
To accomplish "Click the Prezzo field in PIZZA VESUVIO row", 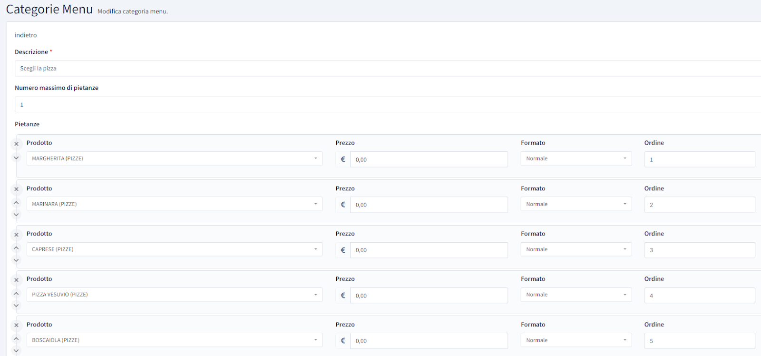I will pyautogui.click(x=429, y=296).
